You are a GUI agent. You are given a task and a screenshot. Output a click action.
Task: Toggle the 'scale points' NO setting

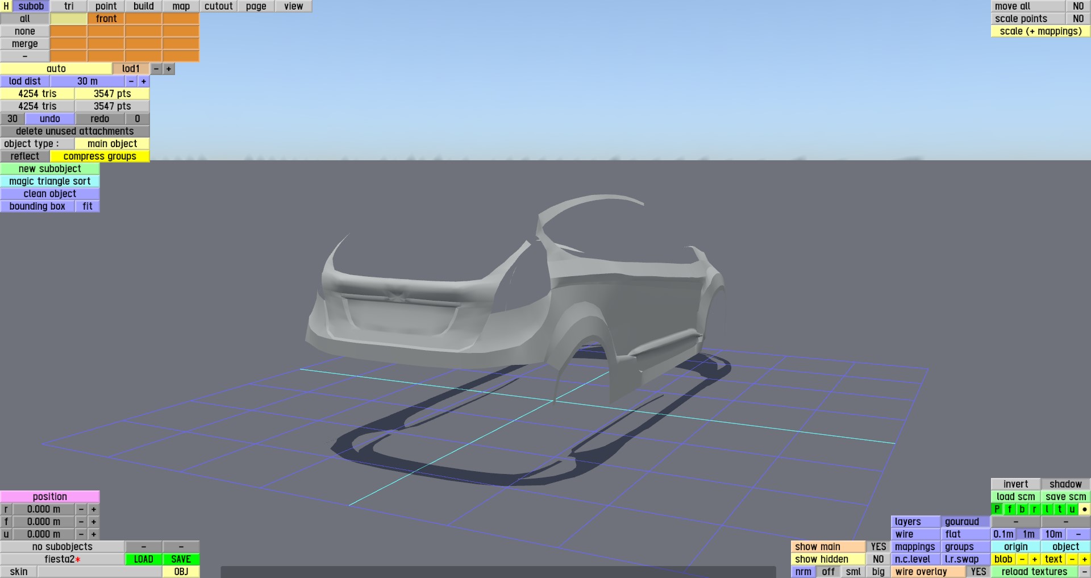coord(1078,19)
